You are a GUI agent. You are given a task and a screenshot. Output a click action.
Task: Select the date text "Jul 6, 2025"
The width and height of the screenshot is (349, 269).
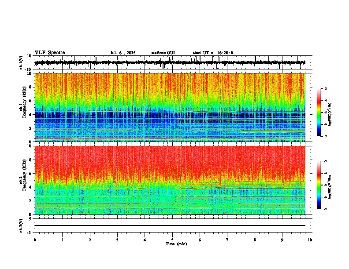tap(123, 53)
